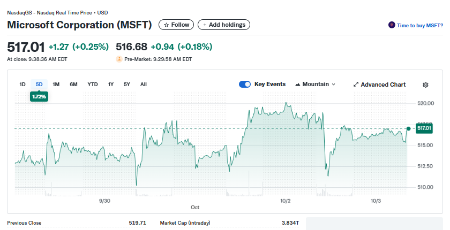Open Time to buy MSFT? link
Viewport: 450px width, 230px height.
click(x=420, y=25)
